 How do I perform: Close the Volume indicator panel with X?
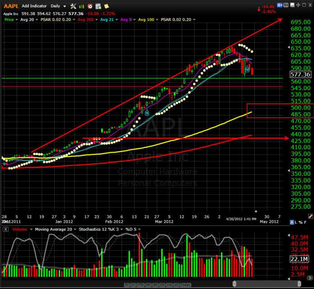coord(5,229)
